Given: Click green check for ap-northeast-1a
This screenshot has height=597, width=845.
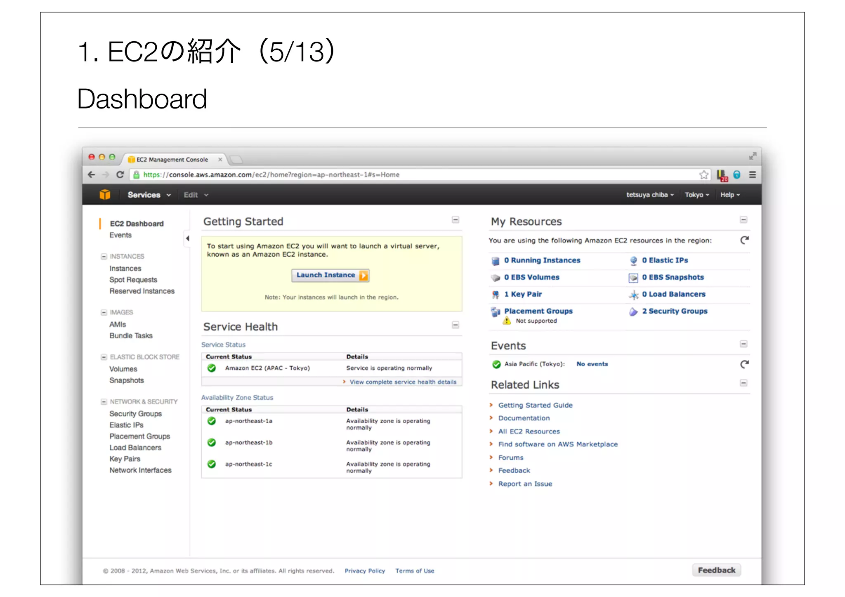Looking at the screenshot, I should [212, 421].
